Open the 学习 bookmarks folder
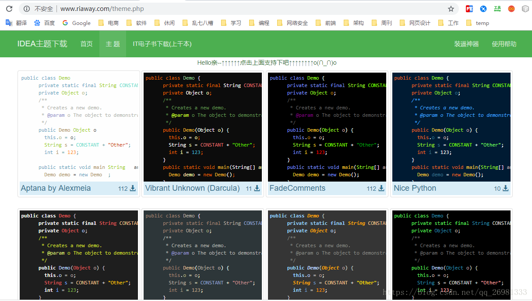The width and height of the screenshot is (532, 301). [231, 23]
